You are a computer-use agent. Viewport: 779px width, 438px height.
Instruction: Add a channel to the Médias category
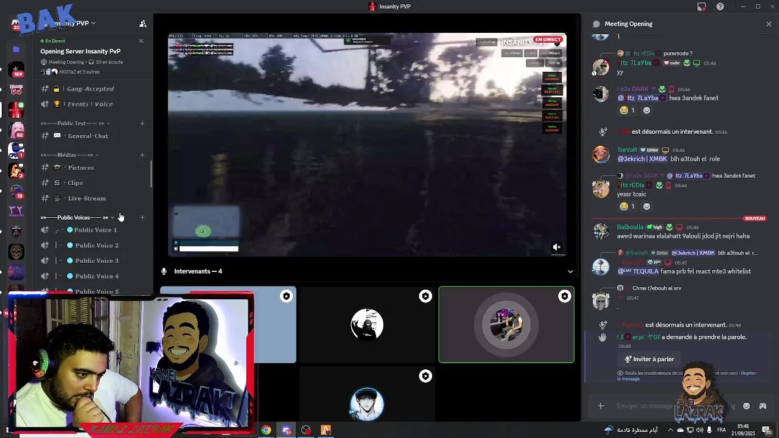[142, 155]
